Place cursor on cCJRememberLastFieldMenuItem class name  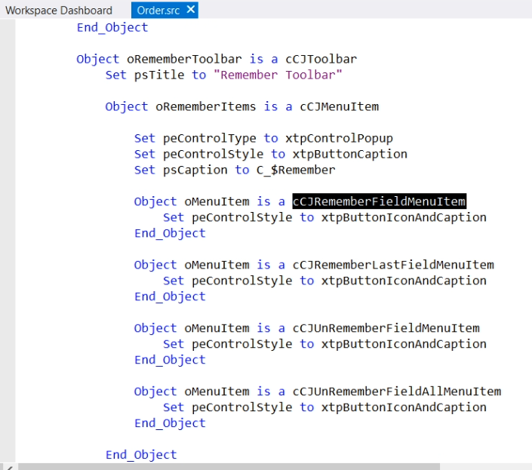pyautogui.click(x=393, y=265)
